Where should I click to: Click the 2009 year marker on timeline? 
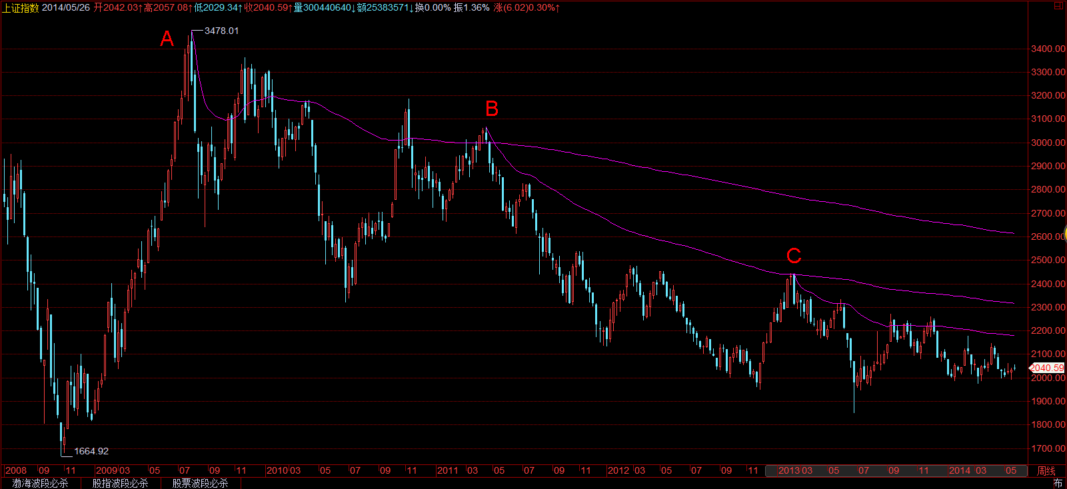click(x=107, y=470)
